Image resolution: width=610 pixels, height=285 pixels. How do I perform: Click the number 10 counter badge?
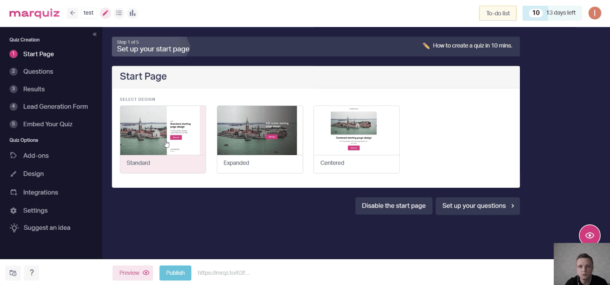pos(536,13)
